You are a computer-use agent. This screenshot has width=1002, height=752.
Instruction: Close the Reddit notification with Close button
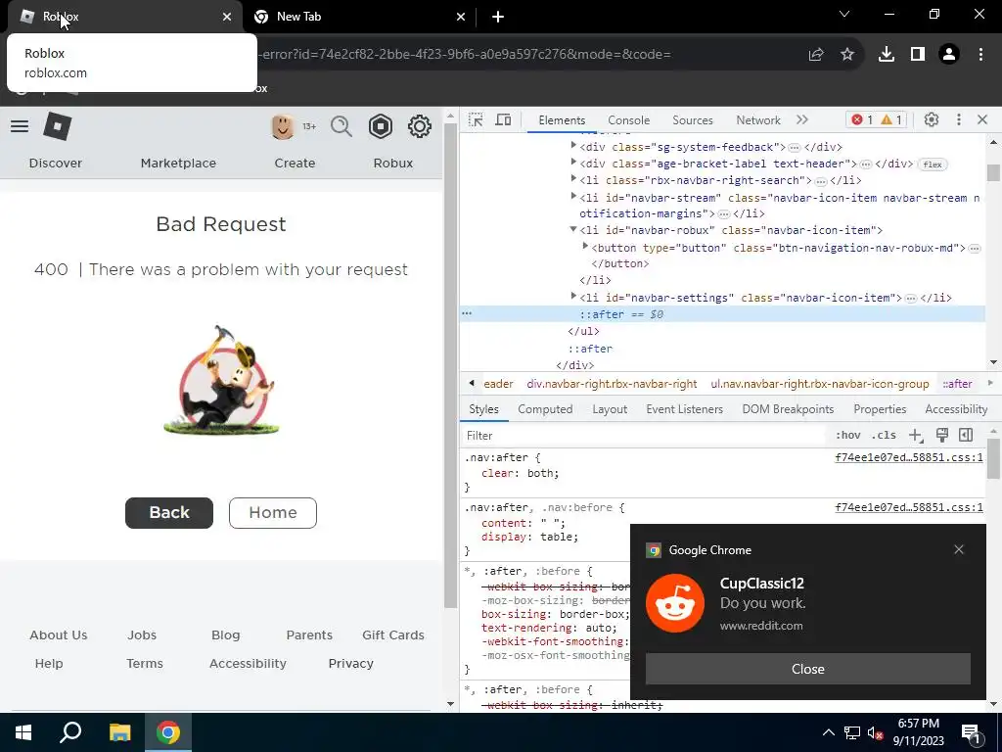click(807, 669)
